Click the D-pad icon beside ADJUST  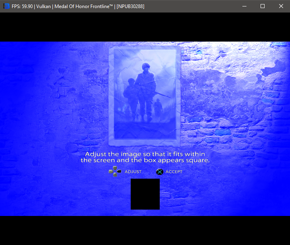pos(115,172)
